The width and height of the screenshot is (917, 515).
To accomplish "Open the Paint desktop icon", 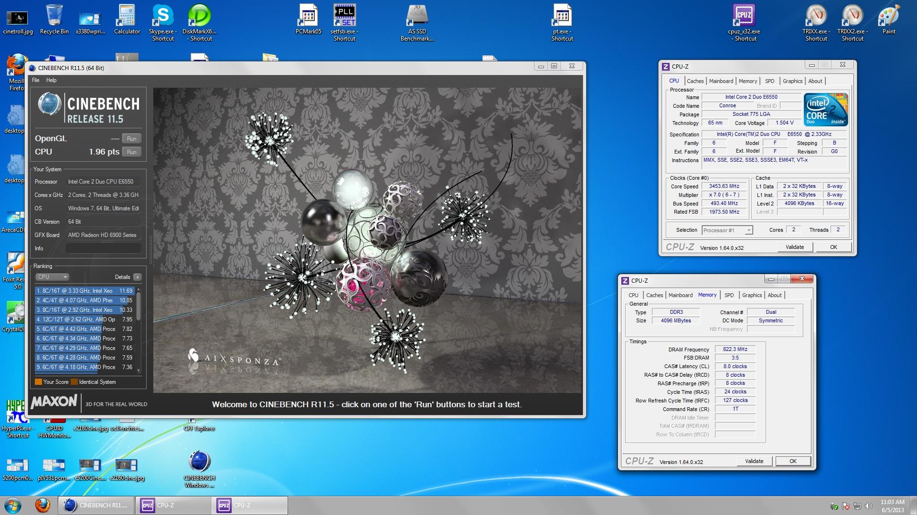I will coord(889,20).
